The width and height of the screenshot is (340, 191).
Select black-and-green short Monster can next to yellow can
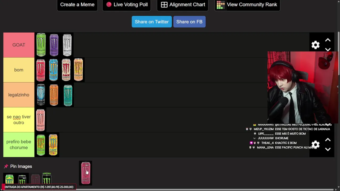pyautogui.click(x=22, y=179)
